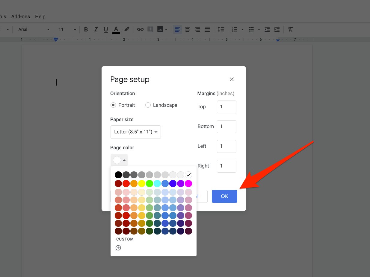The height and width of the screenshot is (277, 370).
Task: Close the Page setup dialog
Action: [232, 79]
